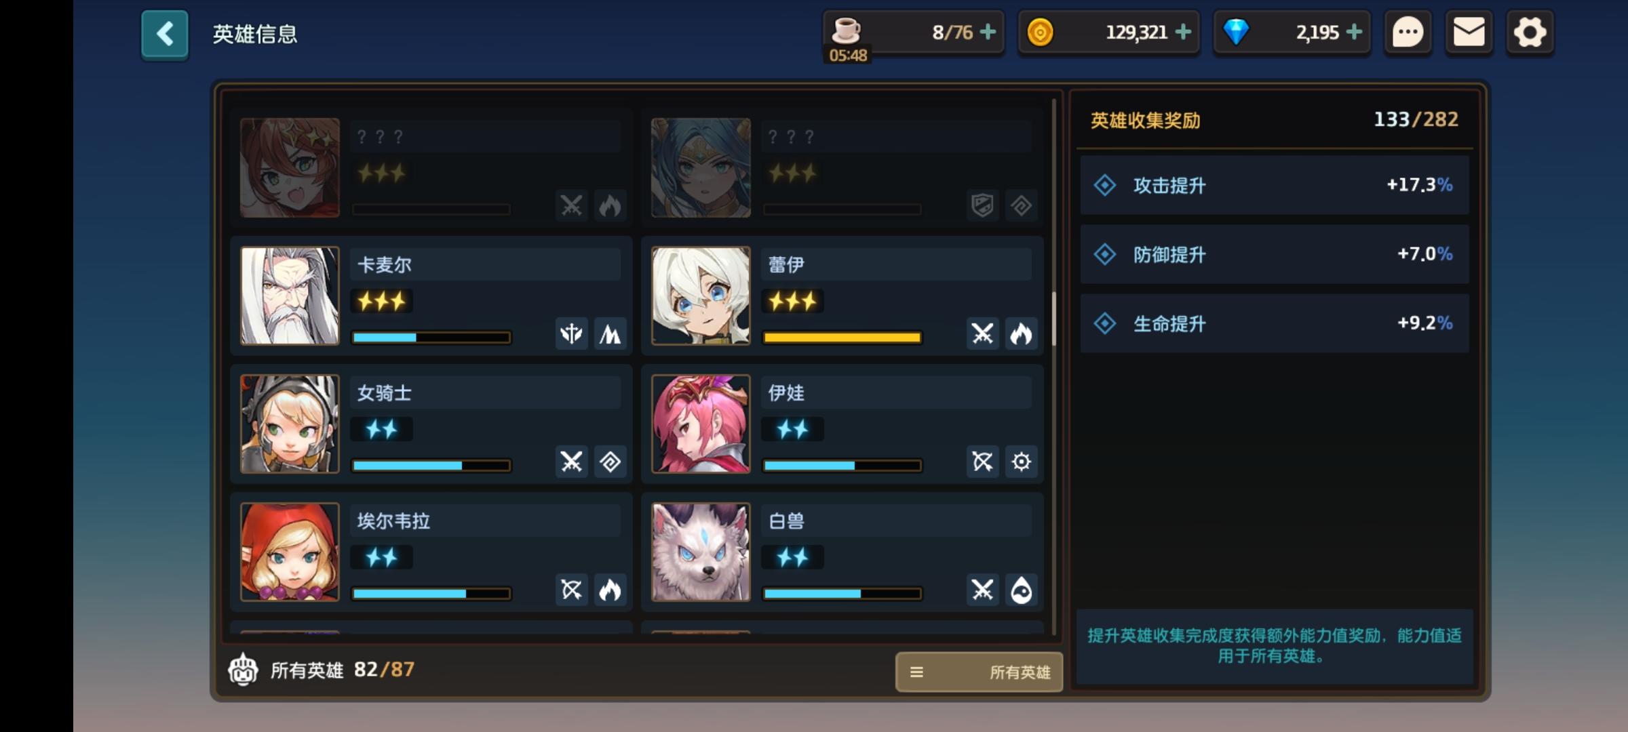
Task: Go back using the arrow button
Action: click(165, 34)
